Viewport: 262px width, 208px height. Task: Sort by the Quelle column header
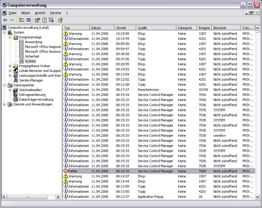point(156,28)
